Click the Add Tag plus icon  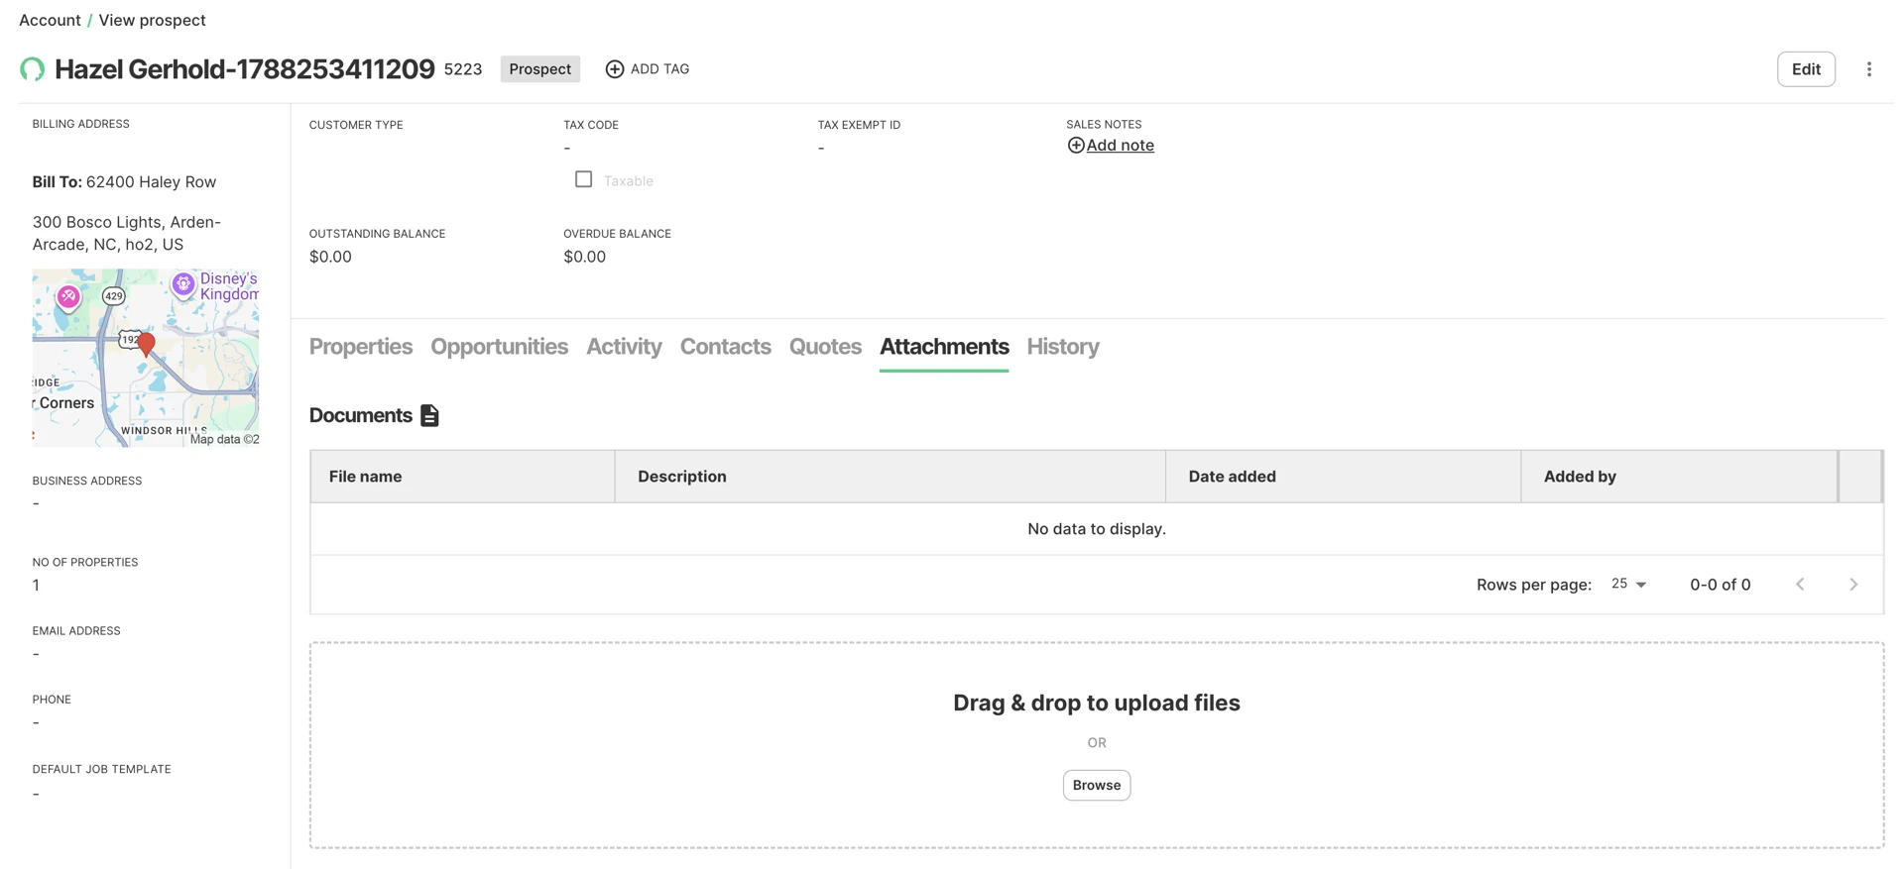[615, 68]
